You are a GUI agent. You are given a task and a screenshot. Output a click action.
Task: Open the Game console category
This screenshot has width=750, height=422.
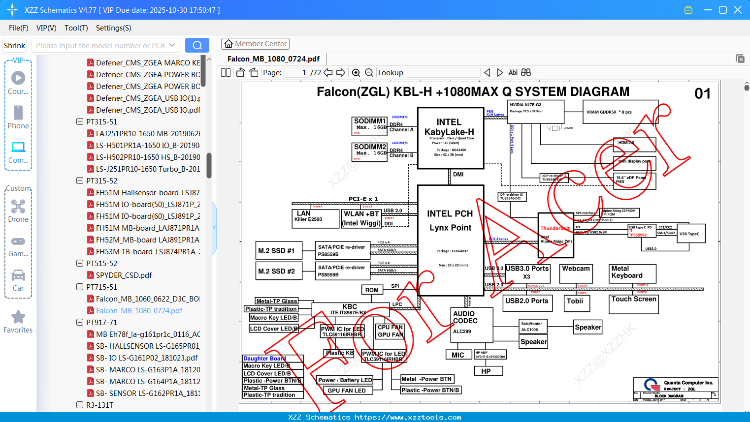pos(18,246)
